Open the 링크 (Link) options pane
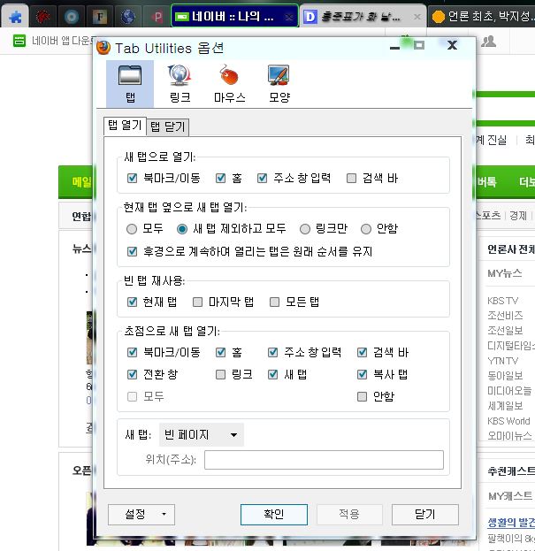The height and width of the screenshot is (551, 535). coord(180,84)
